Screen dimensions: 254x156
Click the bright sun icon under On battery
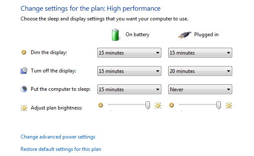tap(158, 105)
